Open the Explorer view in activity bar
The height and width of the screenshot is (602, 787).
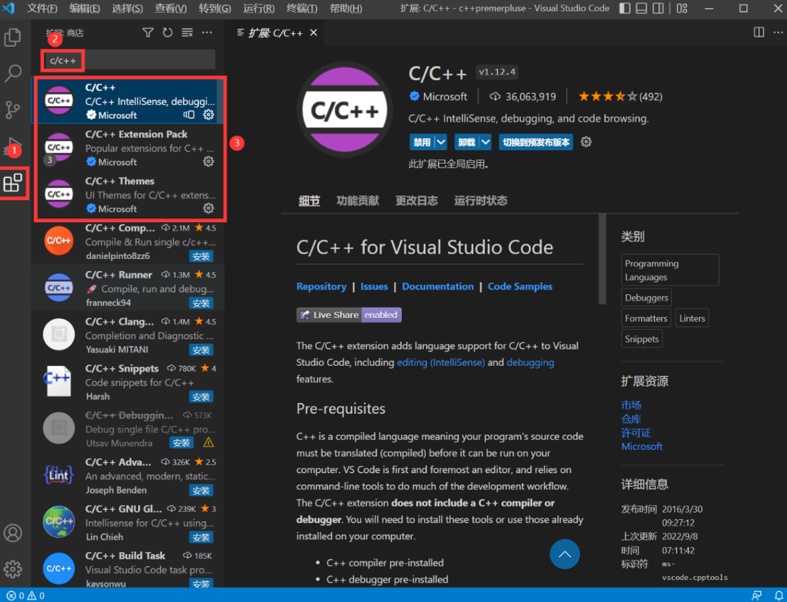13,37
